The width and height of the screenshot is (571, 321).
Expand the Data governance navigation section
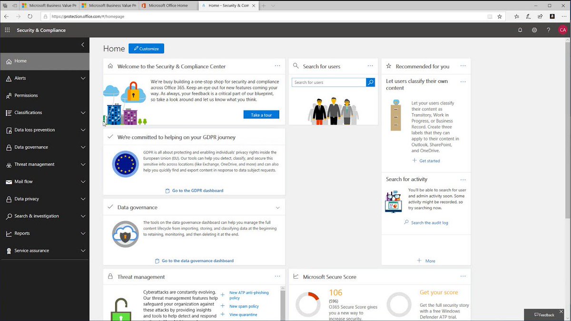pyautogui.click(x=83, y=147)
